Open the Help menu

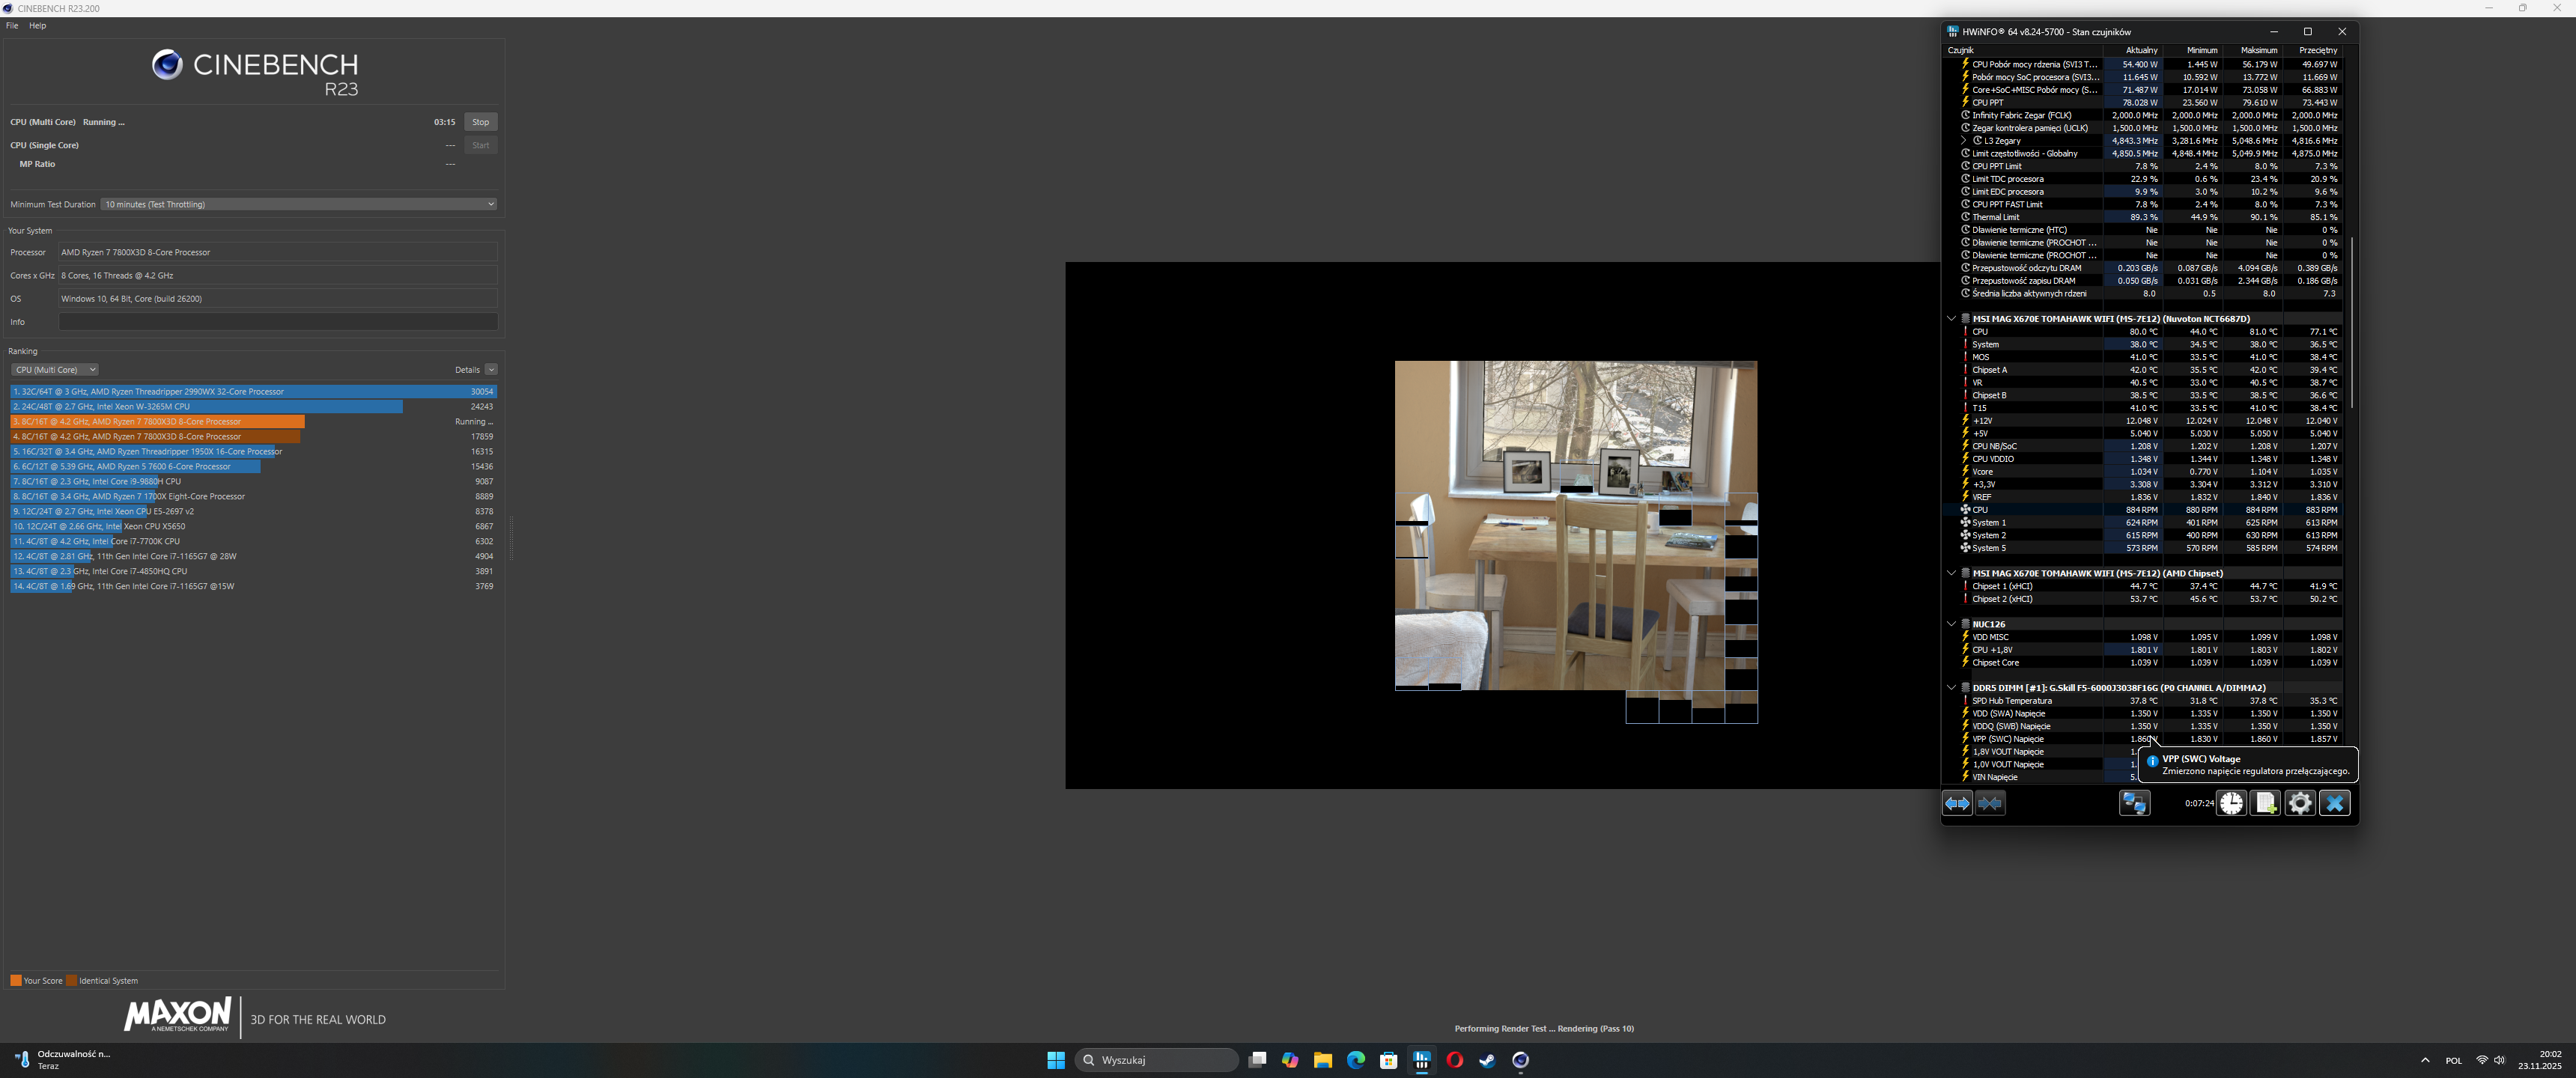[37, 26]
